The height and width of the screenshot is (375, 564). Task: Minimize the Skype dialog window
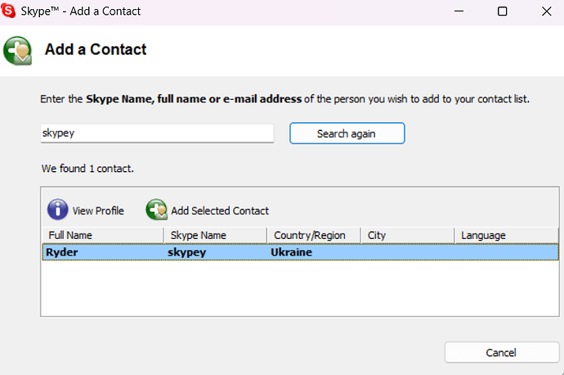(x=459, y=11)
